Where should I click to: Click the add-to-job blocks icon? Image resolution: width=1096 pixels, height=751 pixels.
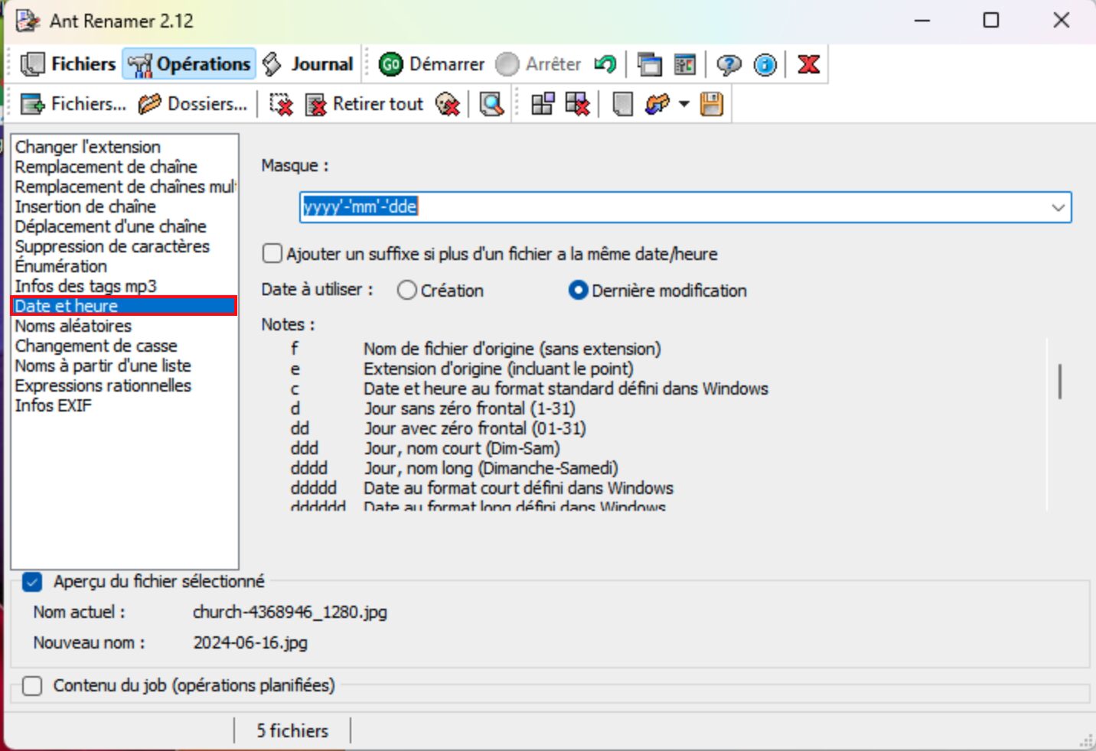point(543,104)
